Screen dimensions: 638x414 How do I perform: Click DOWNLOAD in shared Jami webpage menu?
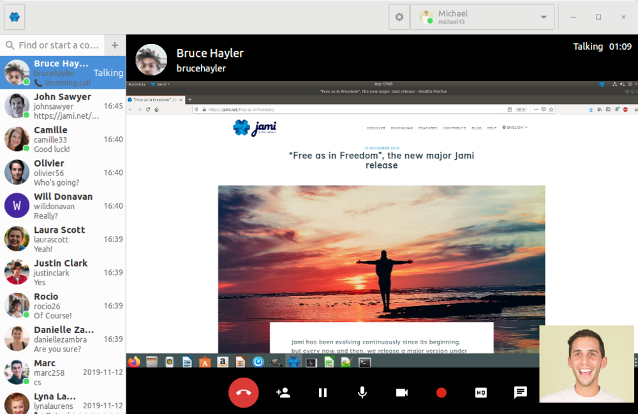pyautogui.click(x=402, y=128)
